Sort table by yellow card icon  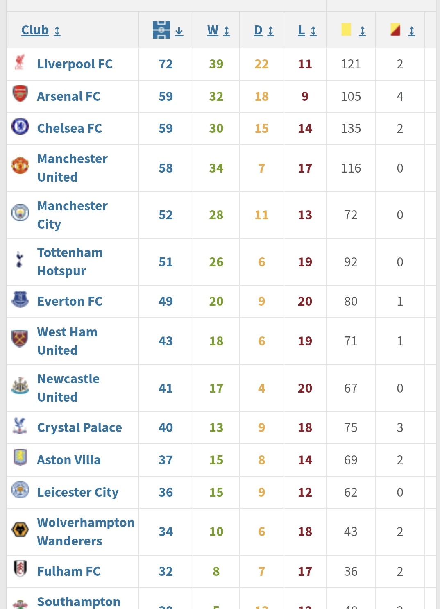click(346, 30)
